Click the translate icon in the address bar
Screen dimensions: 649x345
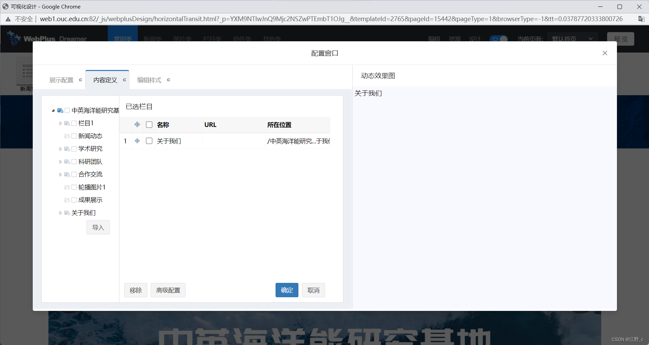[641, 19]
